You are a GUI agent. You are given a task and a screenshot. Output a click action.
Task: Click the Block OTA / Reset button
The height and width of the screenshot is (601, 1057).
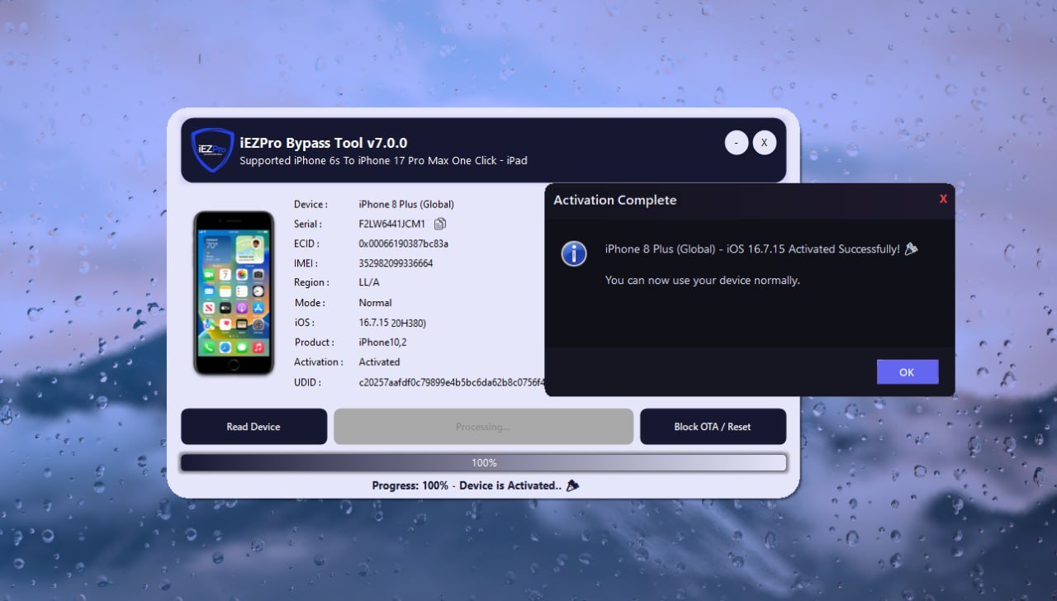click(713, 427)
